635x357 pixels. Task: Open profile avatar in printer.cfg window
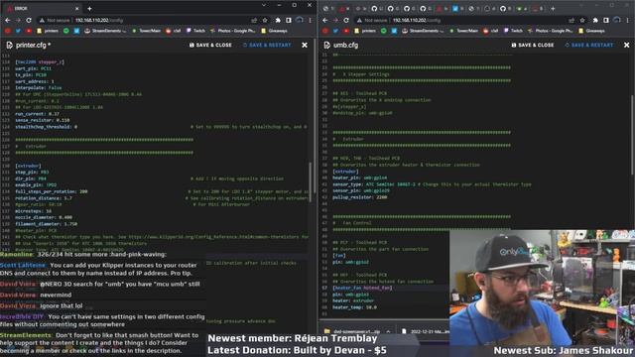(x=300, y=20)
